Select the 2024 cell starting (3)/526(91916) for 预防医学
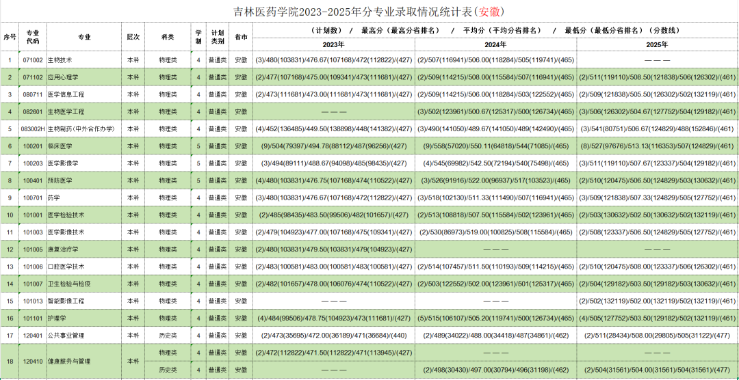This screenshot has width=739, height=380. coord(495,180)
